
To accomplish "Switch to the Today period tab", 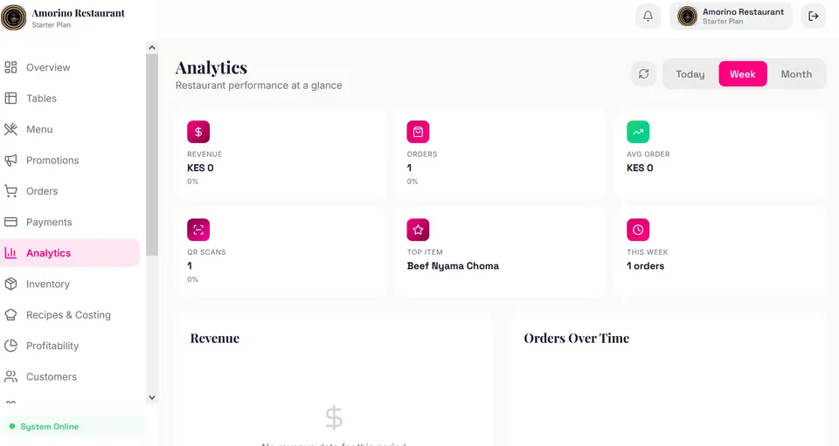I will [x=690, y=74].
